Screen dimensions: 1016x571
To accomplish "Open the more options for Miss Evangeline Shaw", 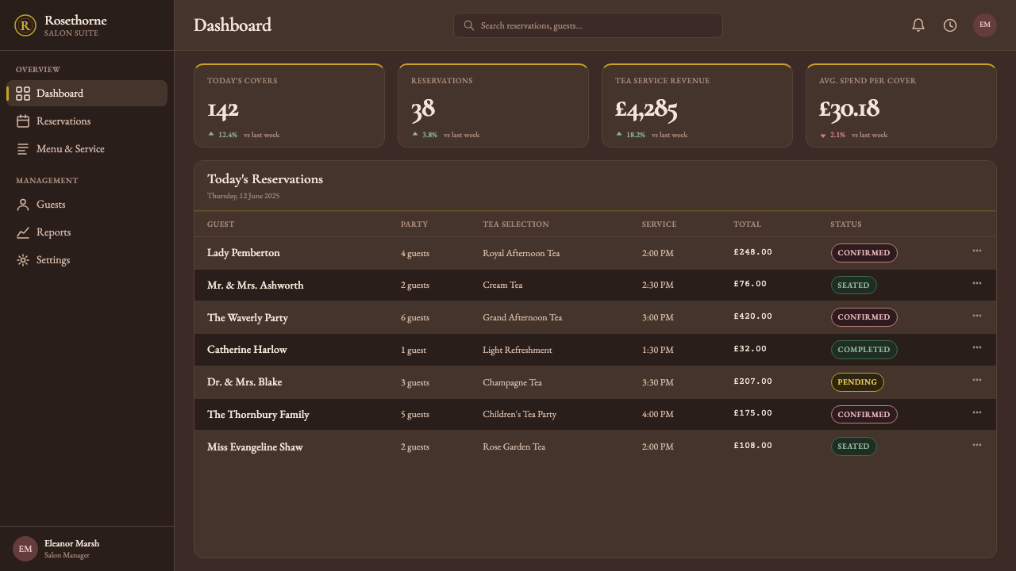I will point(977,445).
